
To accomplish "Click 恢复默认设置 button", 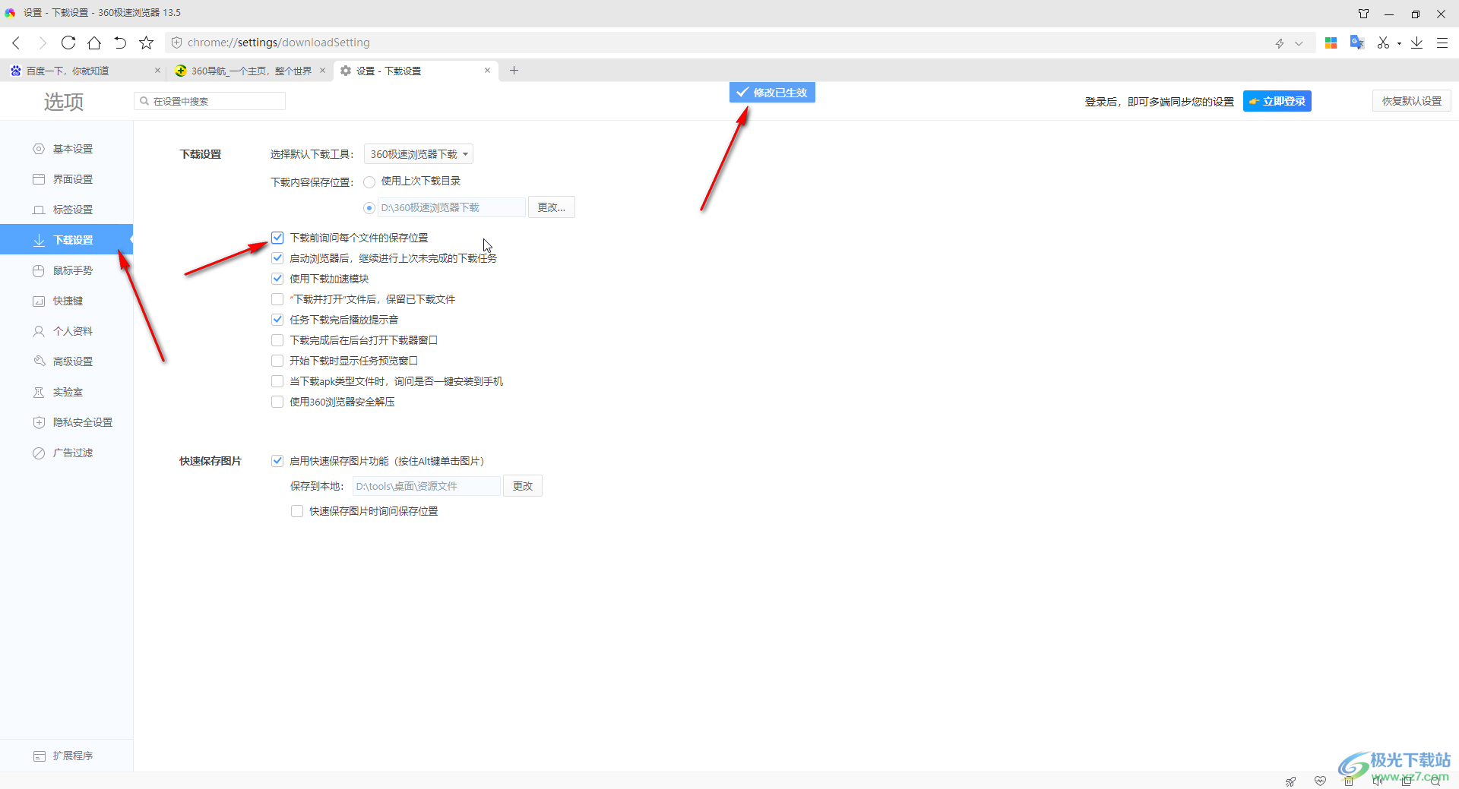I will [1411, 101].
